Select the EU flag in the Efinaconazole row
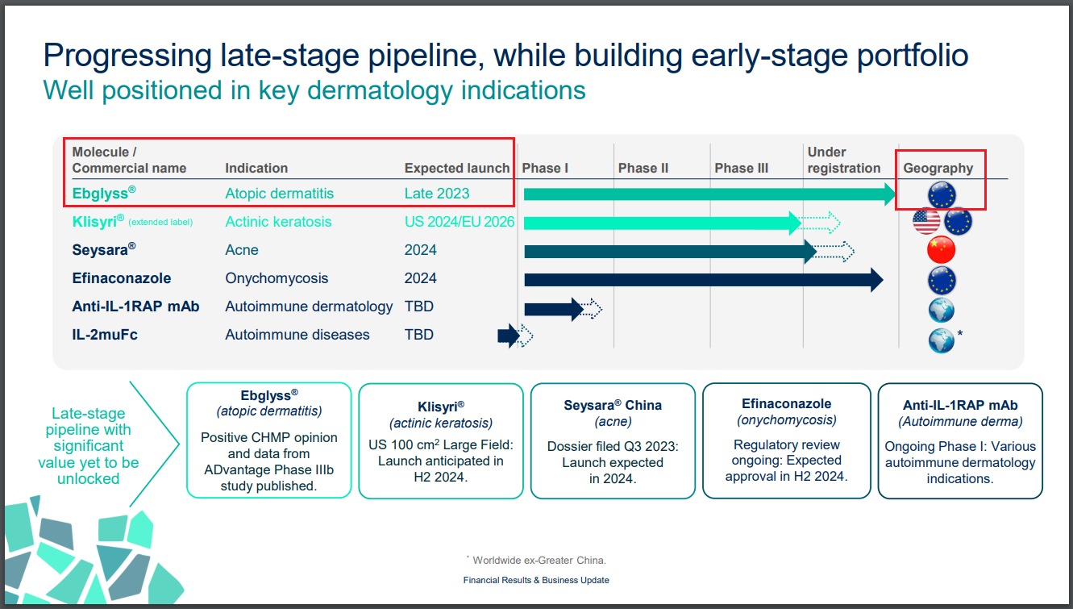The image size is (1073, 609). 942,280
